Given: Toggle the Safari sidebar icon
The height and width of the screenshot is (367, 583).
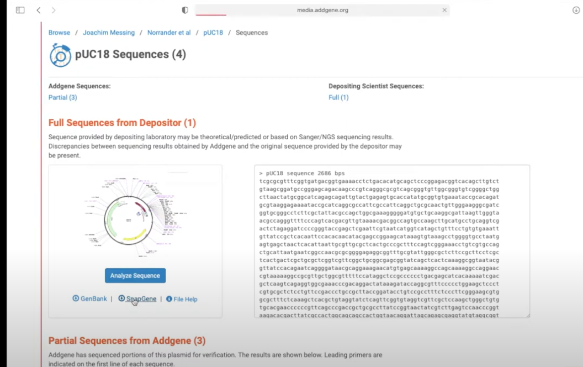Looking at the screenshot, I should tap(20, 10).
